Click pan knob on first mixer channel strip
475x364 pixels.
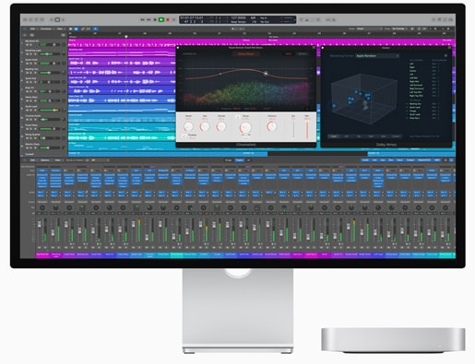42,207
